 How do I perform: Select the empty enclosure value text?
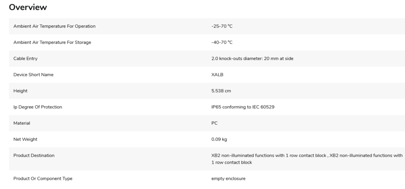click(x=229, y=179)
